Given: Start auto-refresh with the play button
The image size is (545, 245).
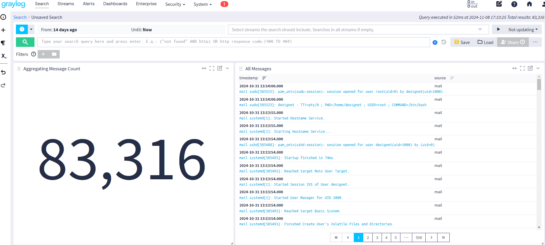Looking at the screenshot, I should click(498, 29).
